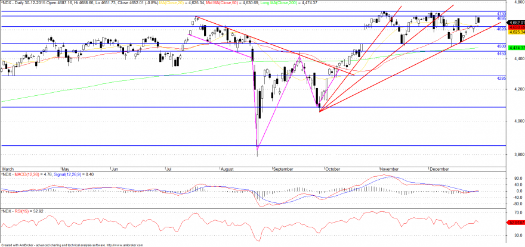Image resolution: width=525 pixels, height=247 pixels.
Task: Click the August date axis label
Action: pyautogui.click(x=227, y=169)
